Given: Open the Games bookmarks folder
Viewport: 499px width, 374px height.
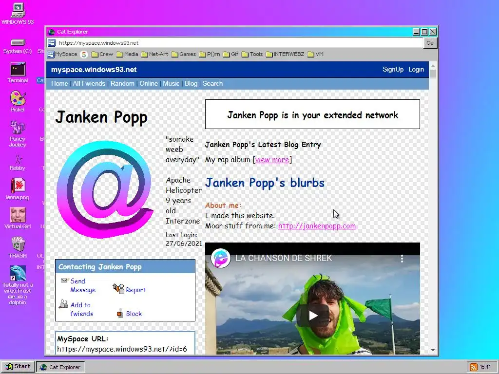Looking at the screenshot, I should (184, 54).
